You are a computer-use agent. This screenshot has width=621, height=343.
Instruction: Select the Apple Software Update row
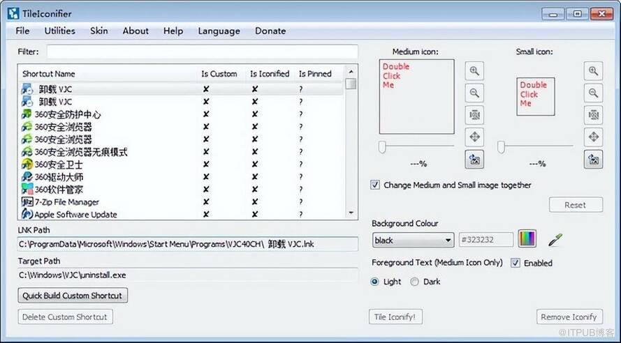tap(182, 214)
